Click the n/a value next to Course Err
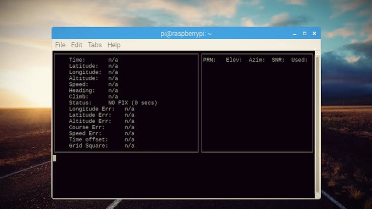 click(130, 128)
